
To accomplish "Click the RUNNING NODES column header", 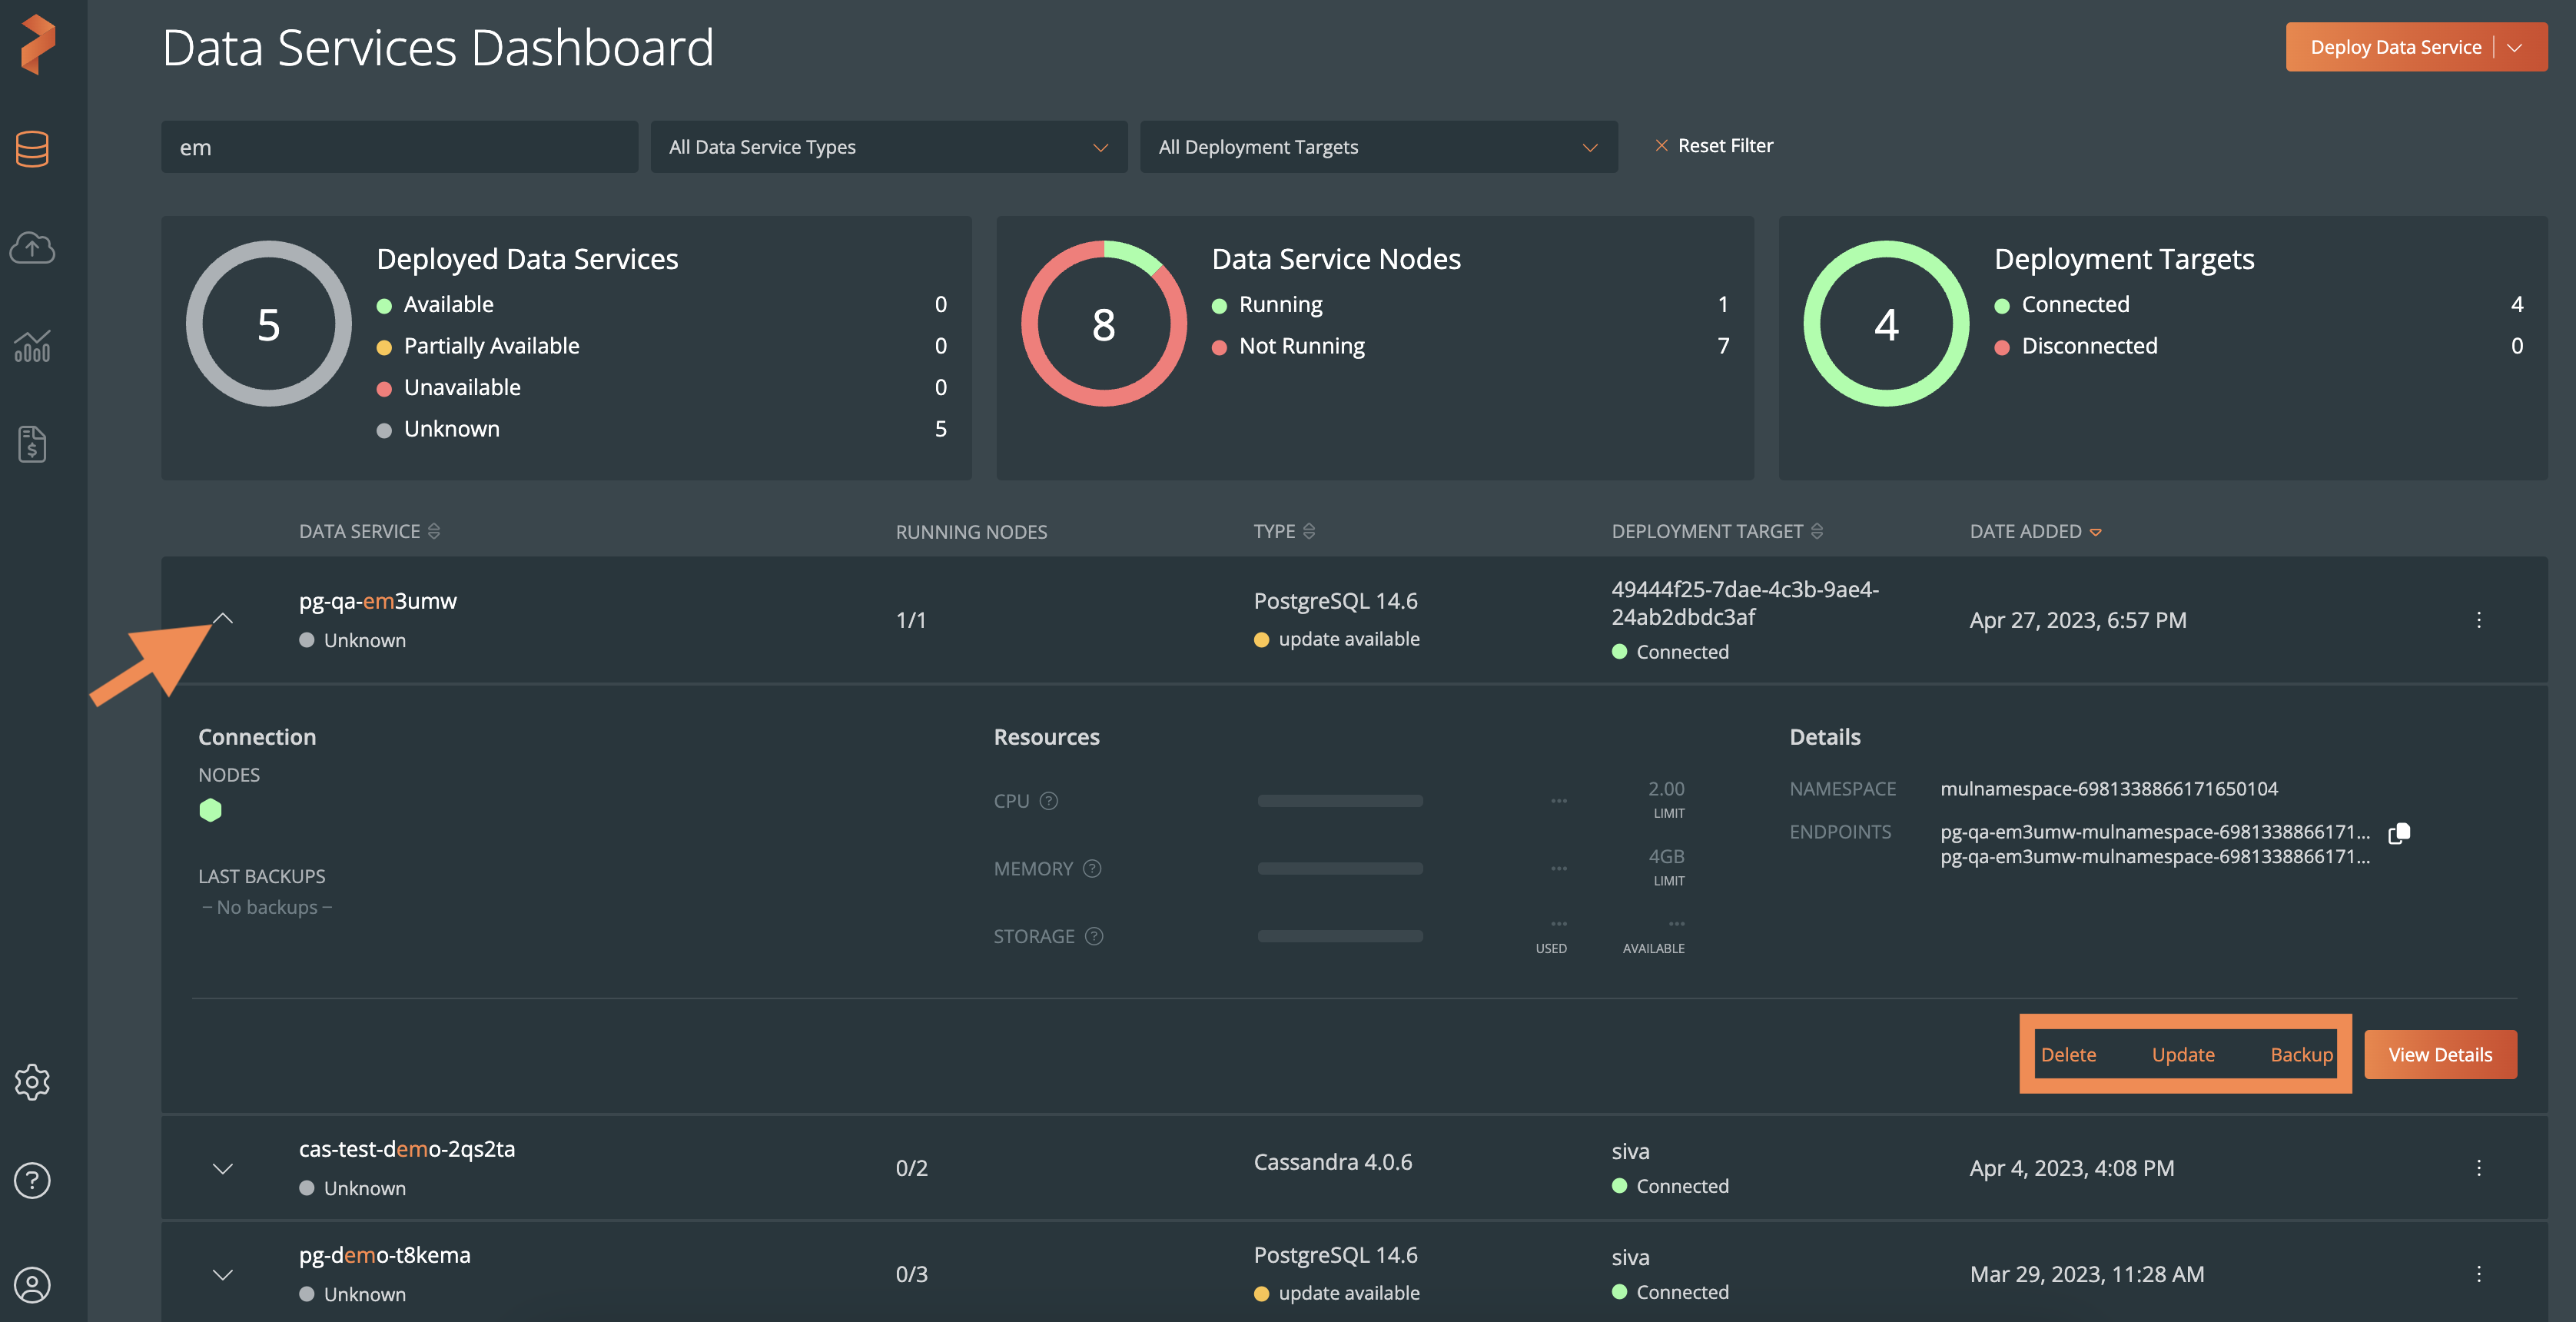I will (971, 532).
